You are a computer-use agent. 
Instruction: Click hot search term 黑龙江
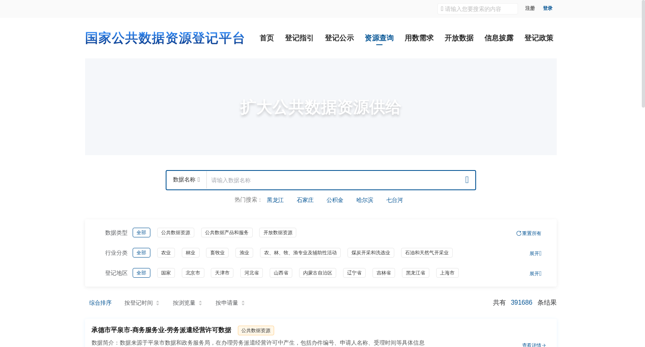pos(275,200)
